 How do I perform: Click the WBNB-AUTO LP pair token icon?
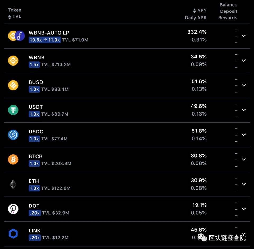point(16,36)
